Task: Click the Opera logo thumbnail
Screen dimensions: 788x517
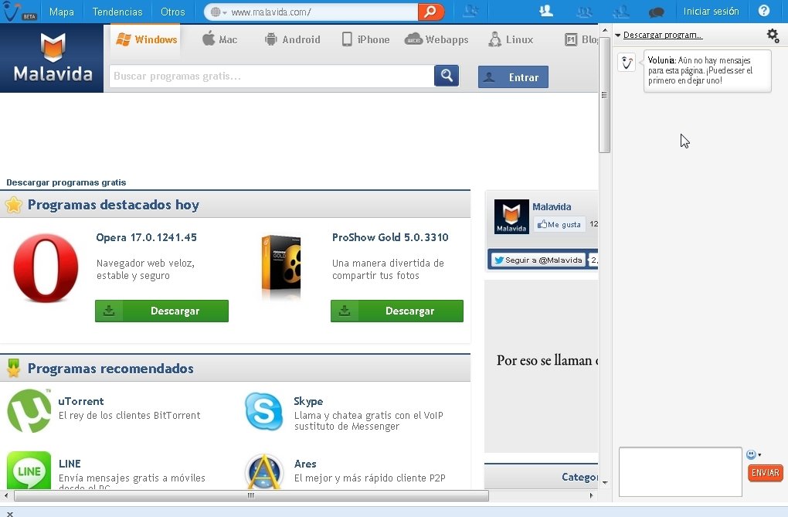Action: pos(46,268)
